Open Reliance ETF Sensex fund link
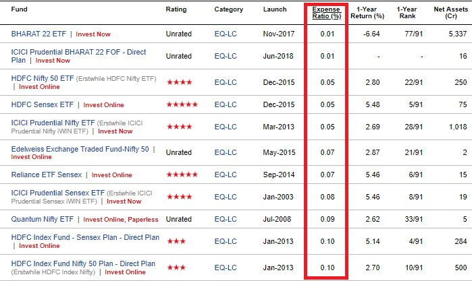The width and height of the screenshot is (472, 281). coord(47,175)
